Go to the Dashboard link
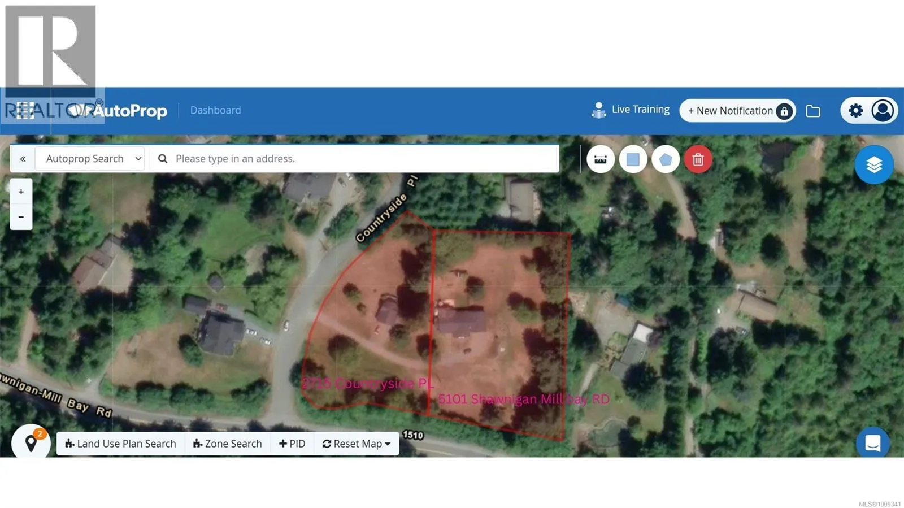 (215, 110)
